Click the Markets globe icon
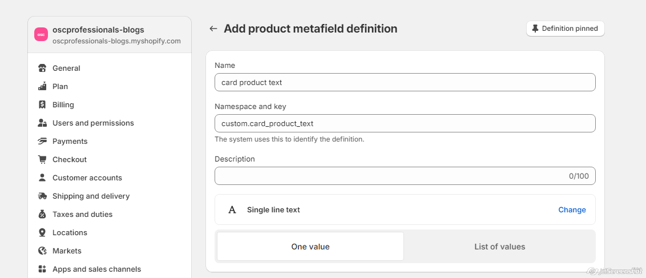The width and height of the screenshot is (646, 278). (42, 251)
